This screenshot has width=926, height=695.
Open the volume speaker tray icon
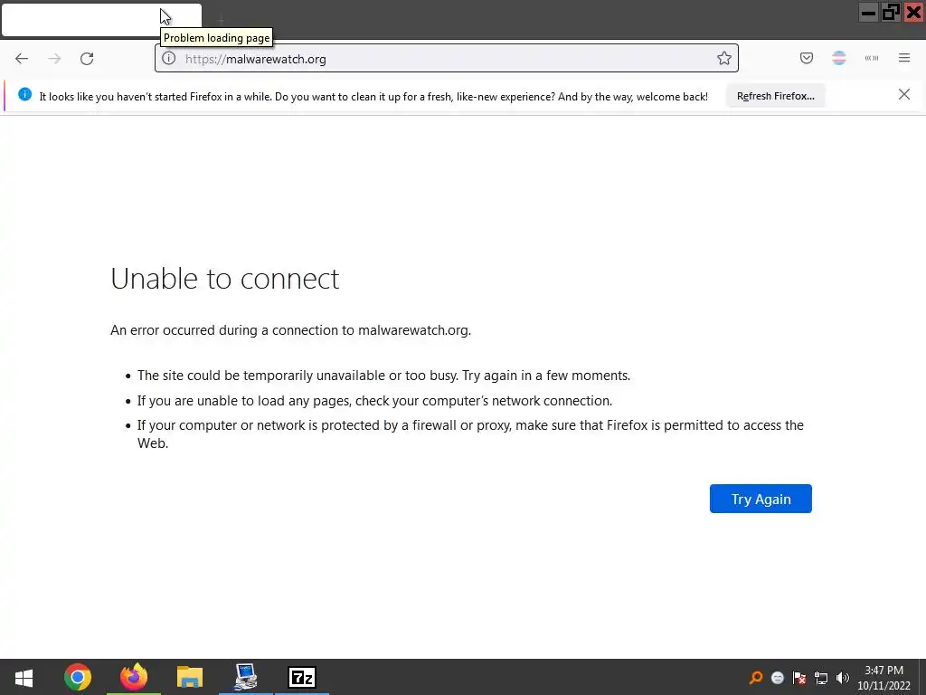843,678
